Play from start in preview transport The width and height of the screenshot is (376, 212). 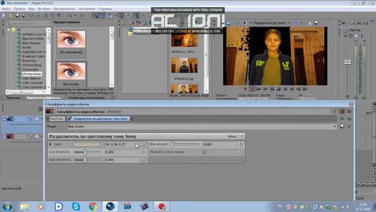point(258,89)
